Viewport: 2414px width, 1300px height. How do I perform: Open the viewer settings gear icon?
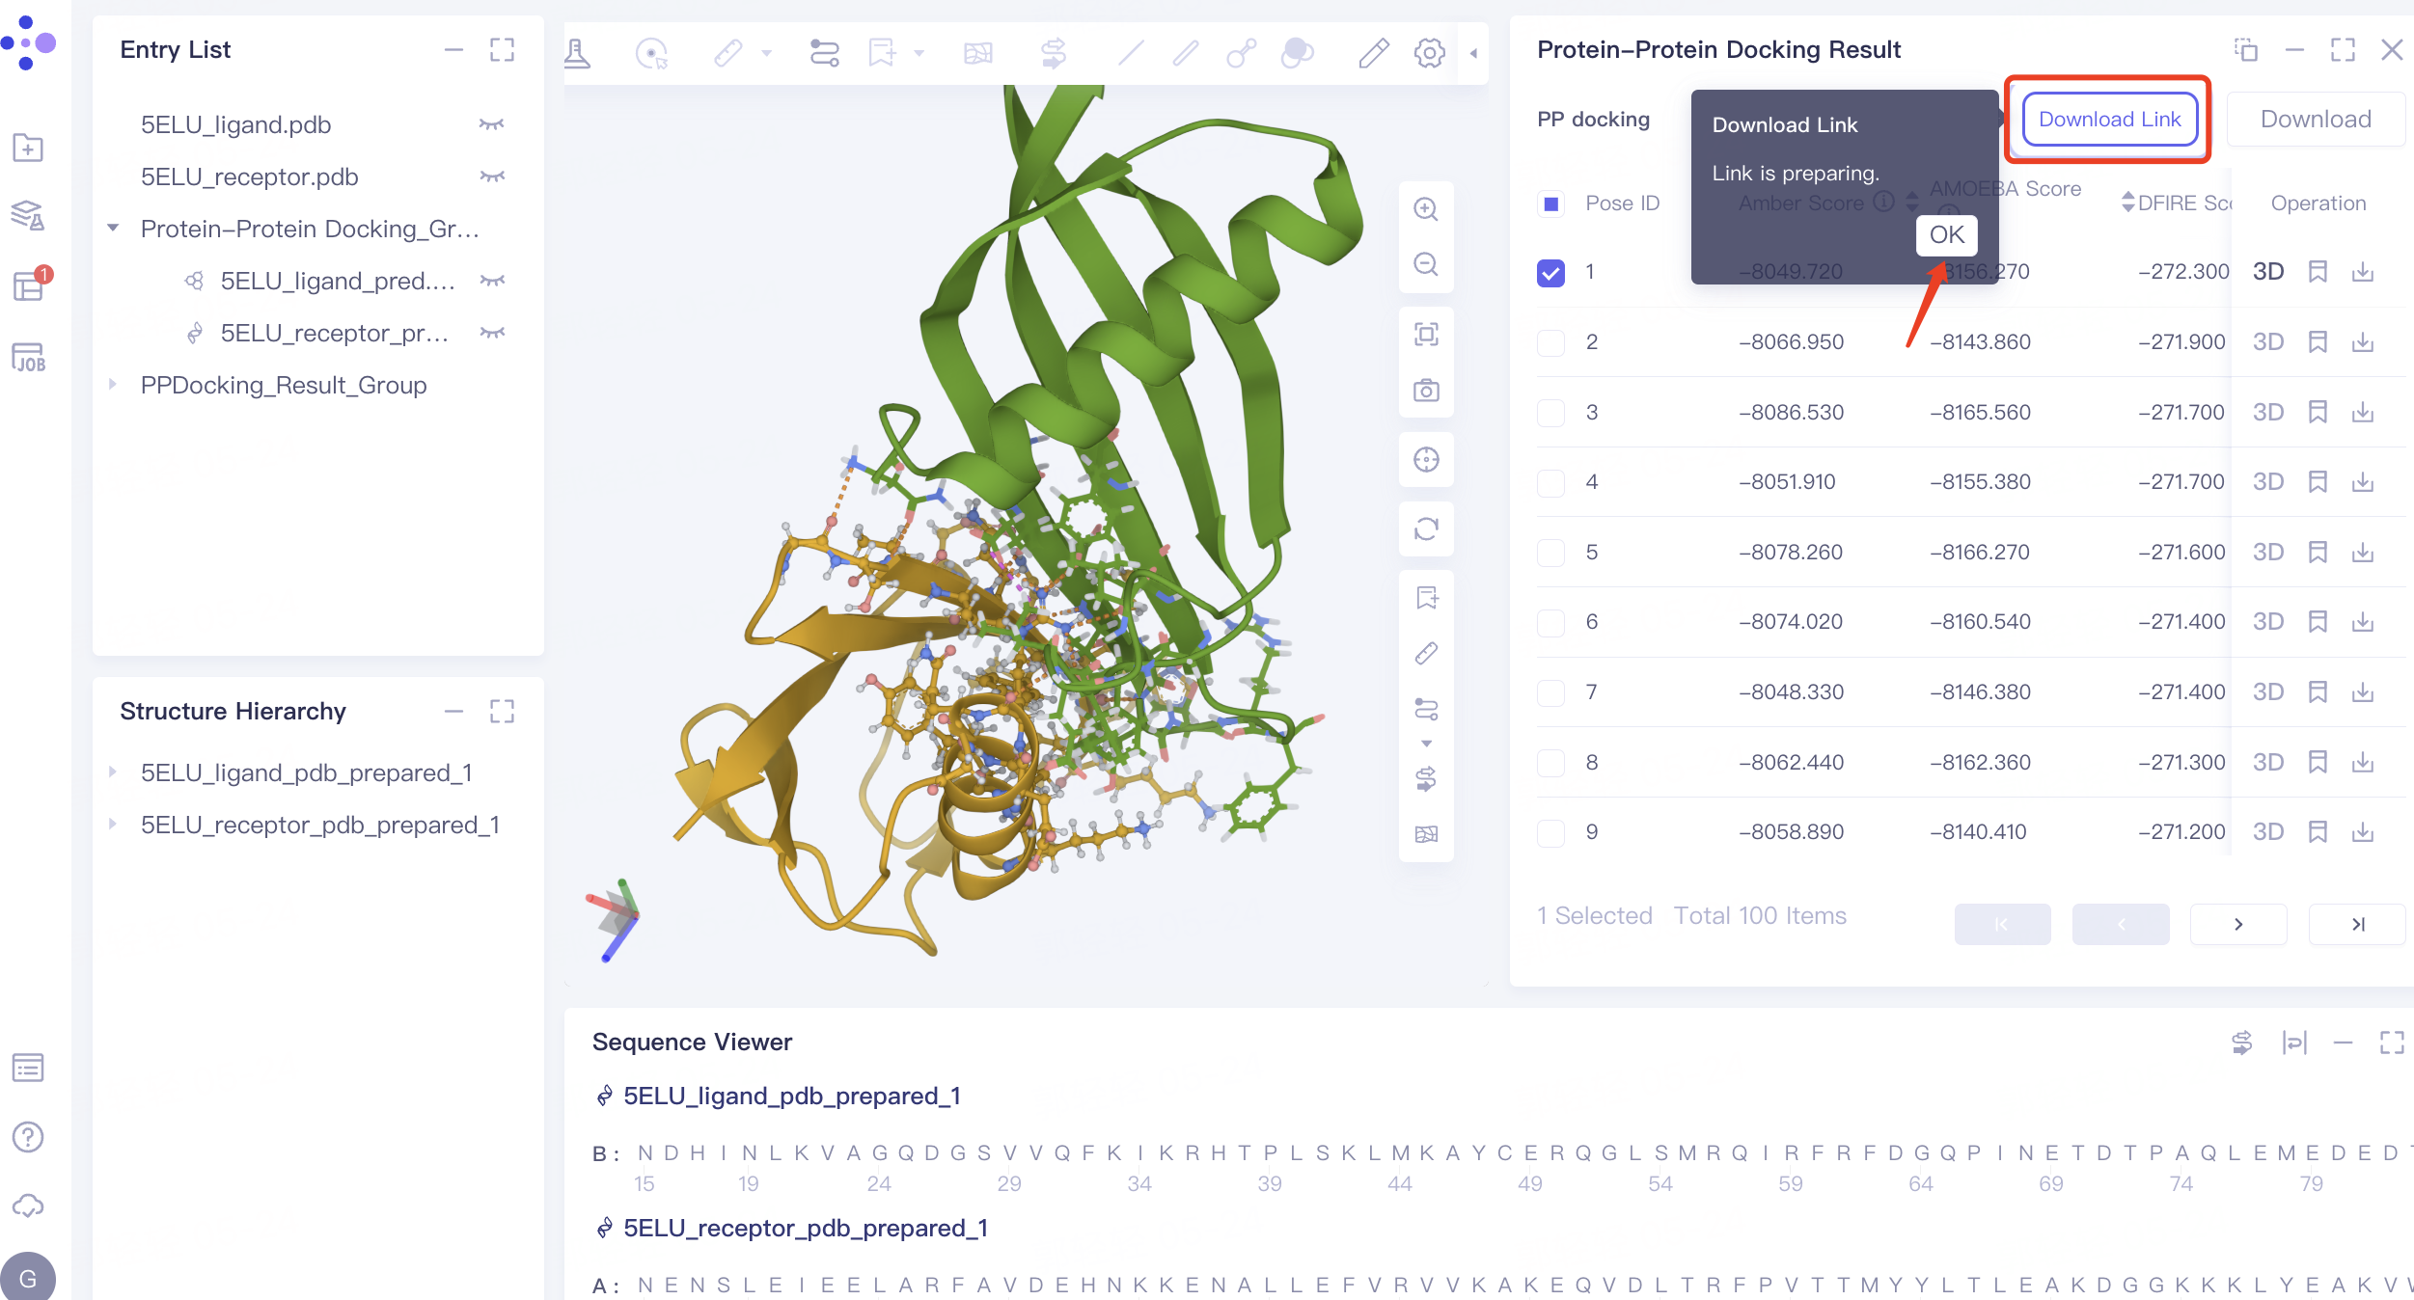coord(1428,53)
